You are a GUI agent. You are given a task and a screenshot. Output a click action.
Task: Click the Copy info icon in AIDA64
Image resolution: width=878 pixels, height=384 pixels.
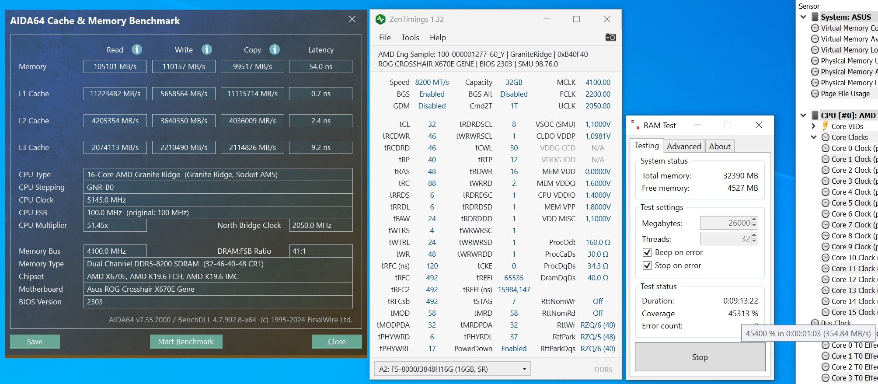click(275, 49)
